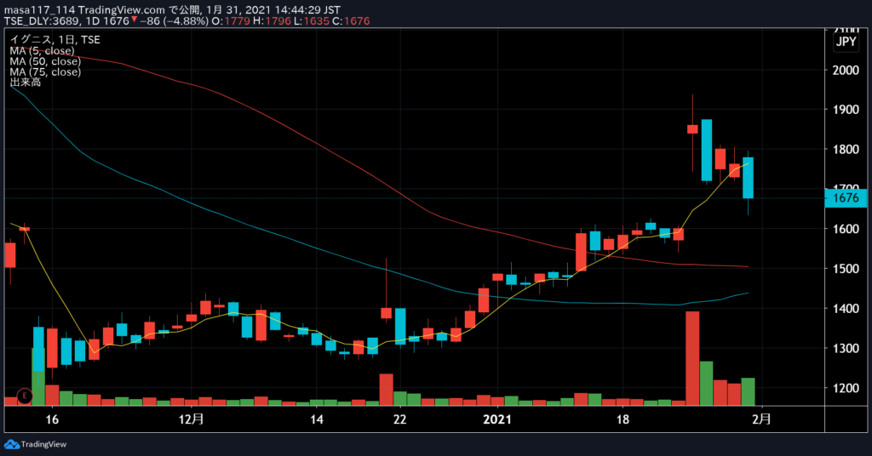Click the date label 22 on time axis

coord(400,419)
